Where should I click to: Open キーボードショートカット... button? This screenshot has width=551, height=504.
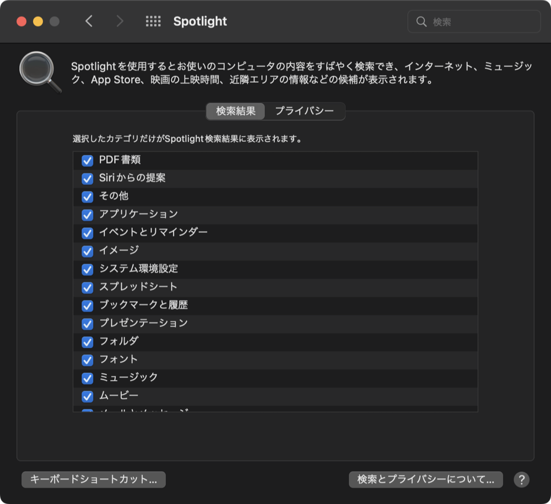pyautogui.click(x=94, y=479)
